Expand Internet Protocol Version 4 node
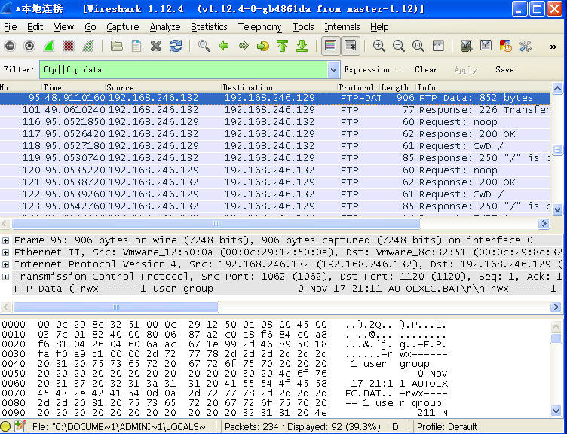This screenshot has width=567, height=434. [5, 265]
